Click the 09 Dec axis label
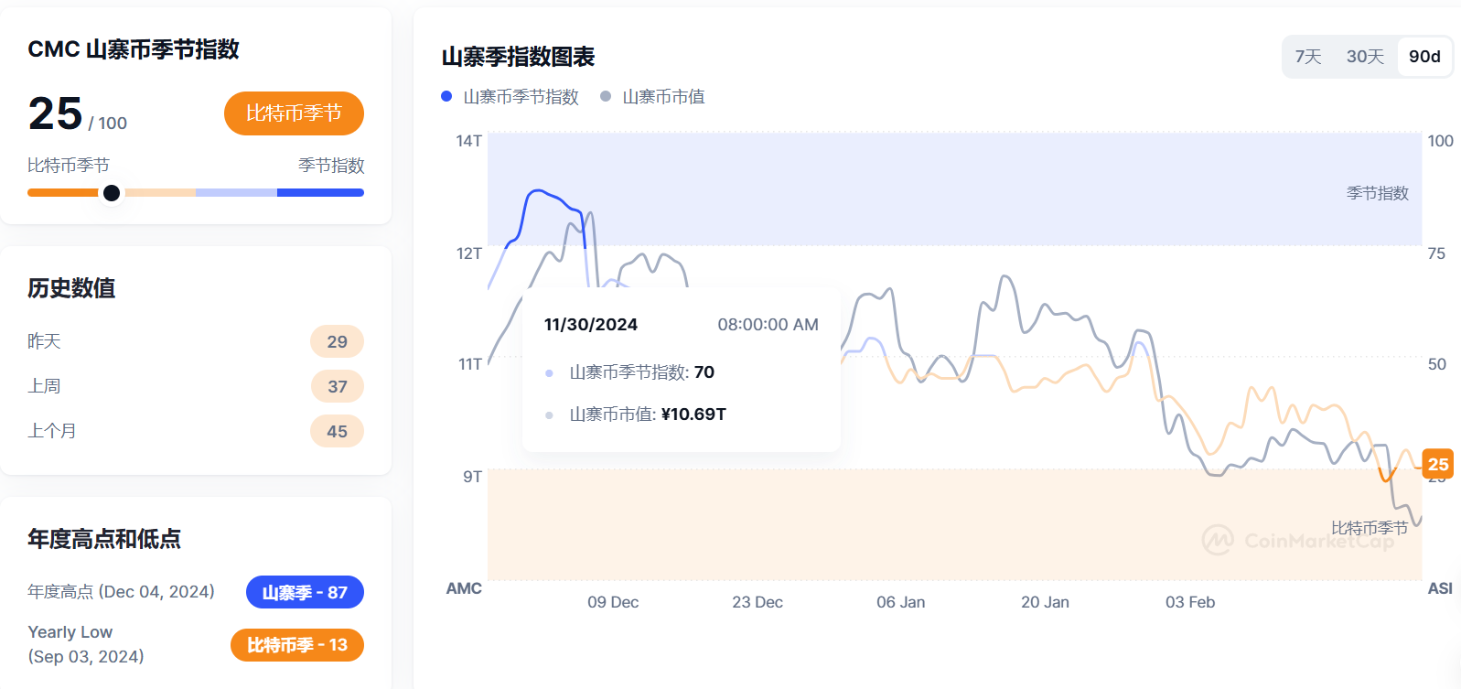 pos(613,602)
